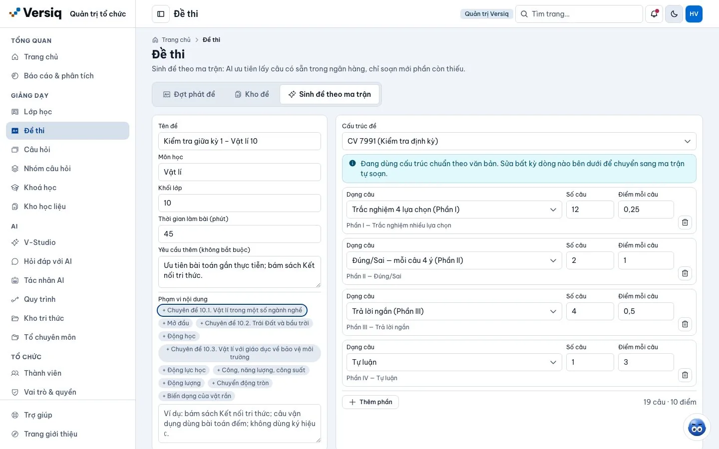Screen dimensions: 719x449
Task: Expand the Đúng/Sai question type dropdown
Action: click(x=454, y=260)
